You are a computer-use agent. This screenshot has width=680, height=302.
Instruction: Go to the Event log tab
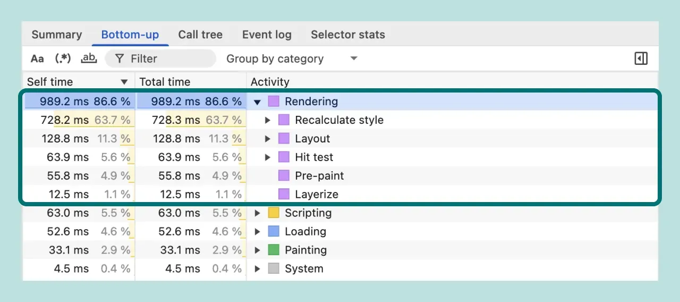point(267,35)
